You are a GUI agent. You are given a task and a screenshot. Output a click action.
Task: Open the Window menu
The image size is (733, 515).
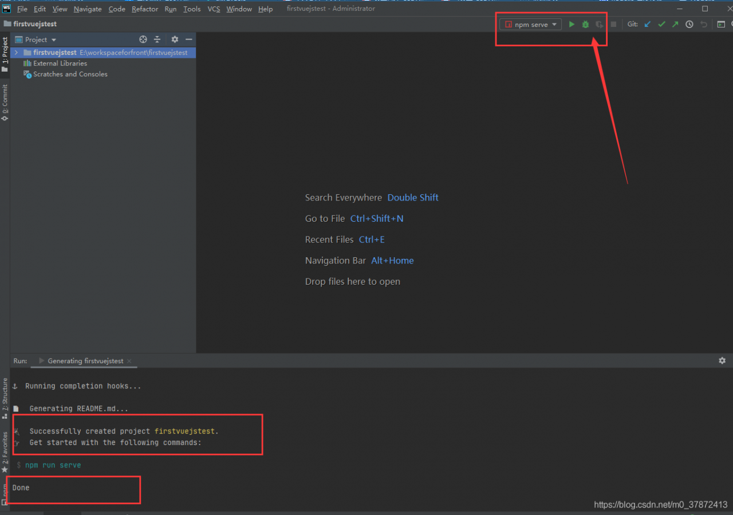click(x=239, y=9)
